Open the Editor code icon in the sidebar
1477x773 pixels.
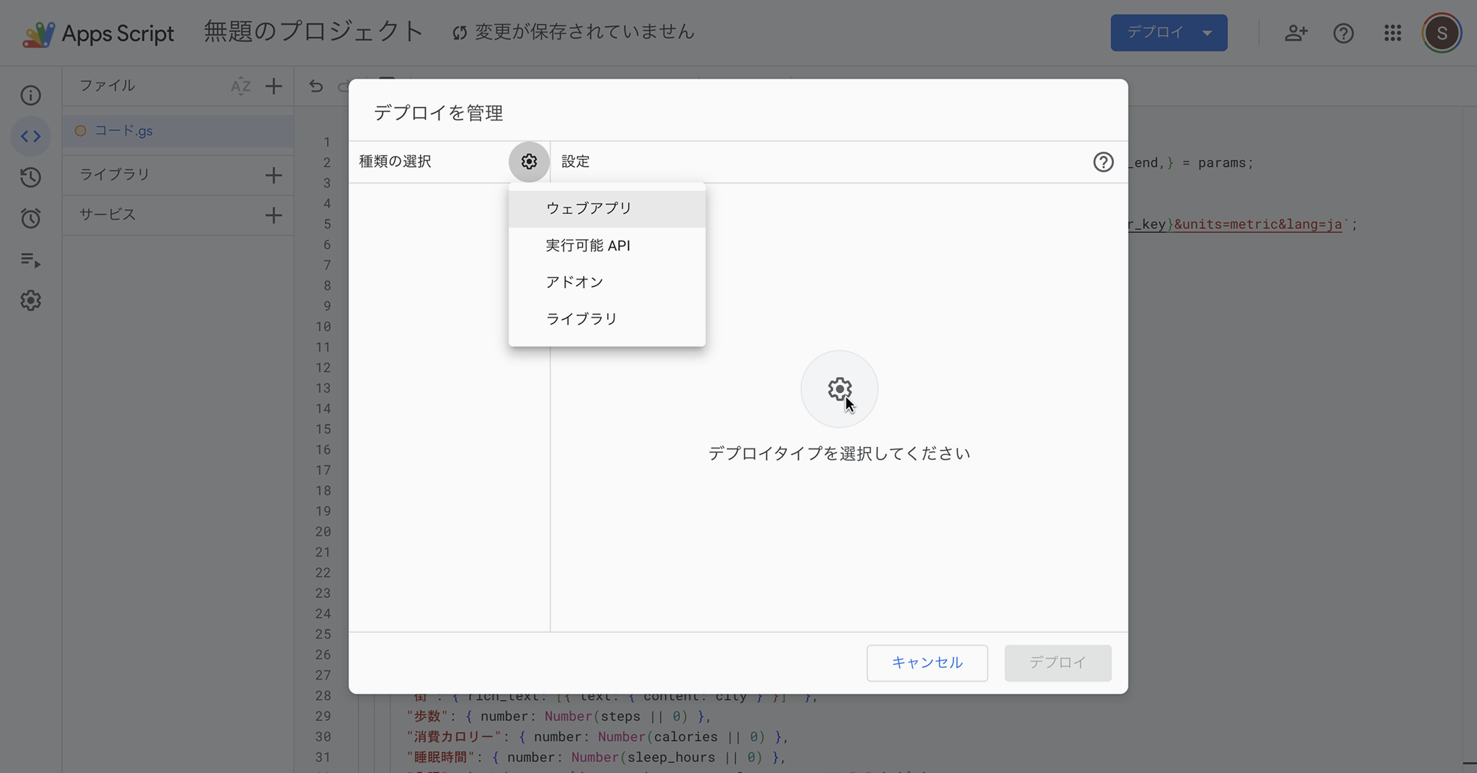click(x=31, y=136)
